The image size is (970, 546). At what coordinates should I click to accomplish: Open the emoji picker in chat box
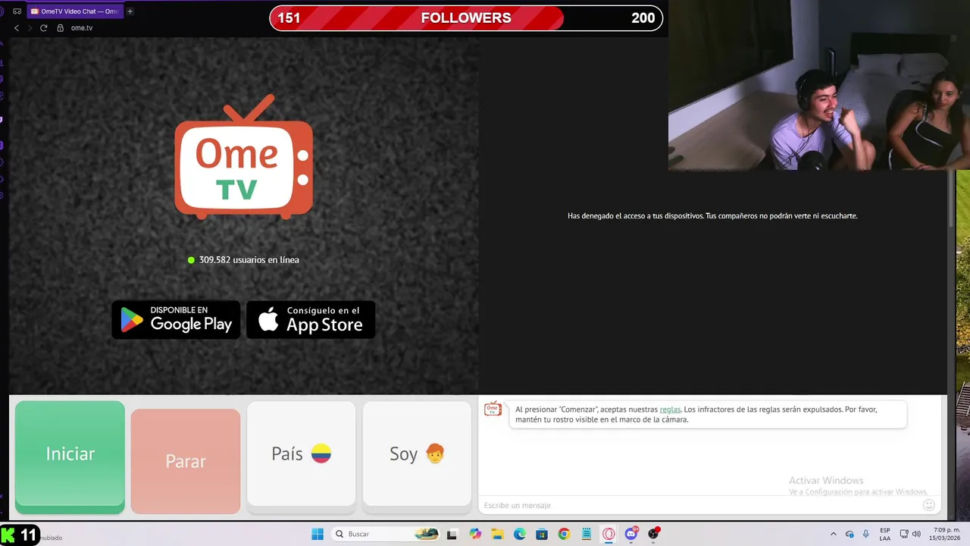pos(929,505)
